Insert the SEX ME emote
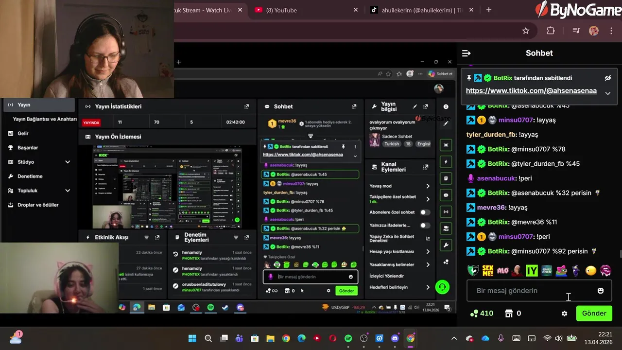Screen dimensions: 622x350 coord(488,271)
